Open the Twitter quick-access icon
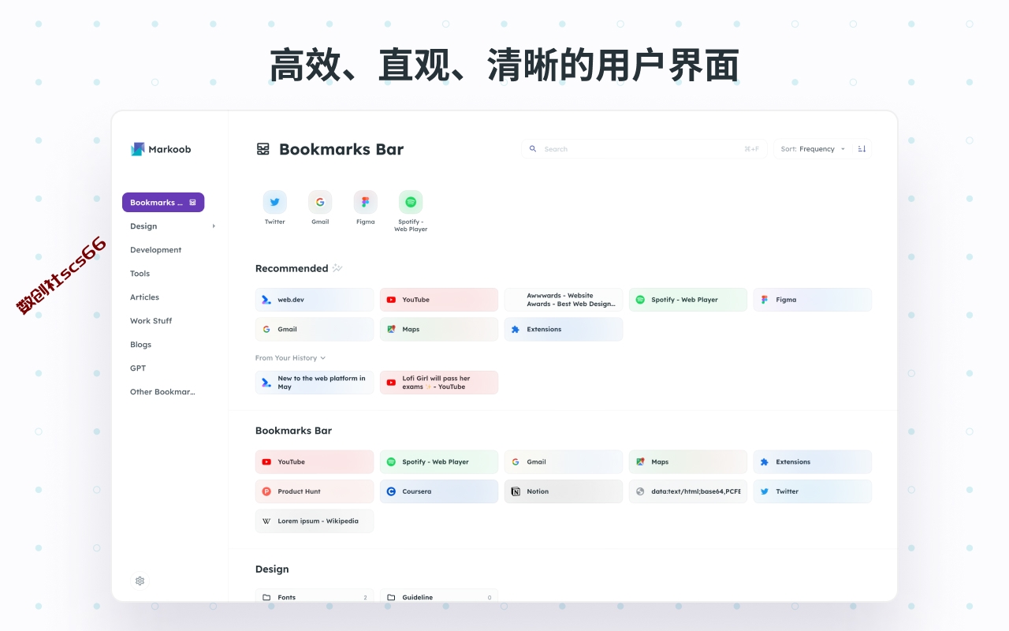Screen dimensions: 1009x631 tap(274, 202)
